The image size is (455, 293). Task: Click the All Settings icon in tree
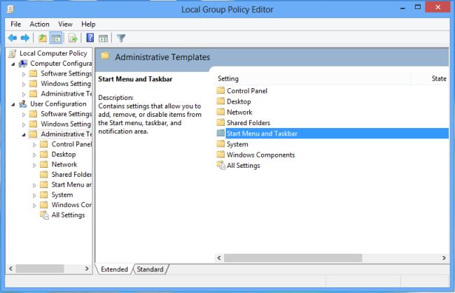click(44, 215)
